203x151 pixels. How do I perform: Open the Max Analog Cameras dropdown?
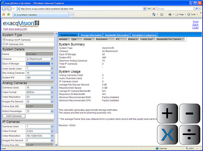39,73
